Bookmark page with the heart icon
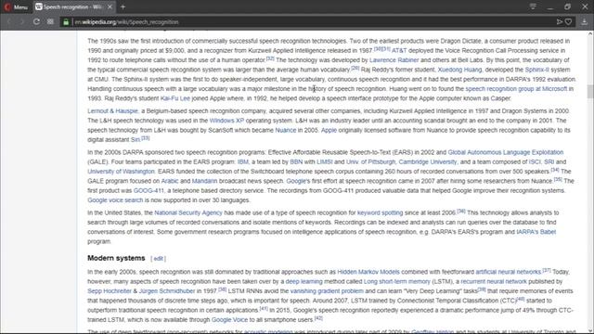The image size is (594, 334). click(568, 22)
